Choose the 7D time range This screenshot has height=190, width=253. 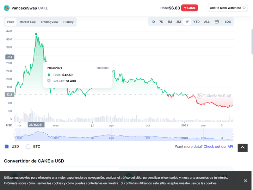pyautogui.click(x=161, y=22)
